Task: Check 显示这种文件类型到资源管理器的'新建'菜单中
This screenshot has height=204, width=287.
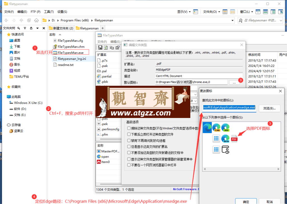Action: [129, 159]
